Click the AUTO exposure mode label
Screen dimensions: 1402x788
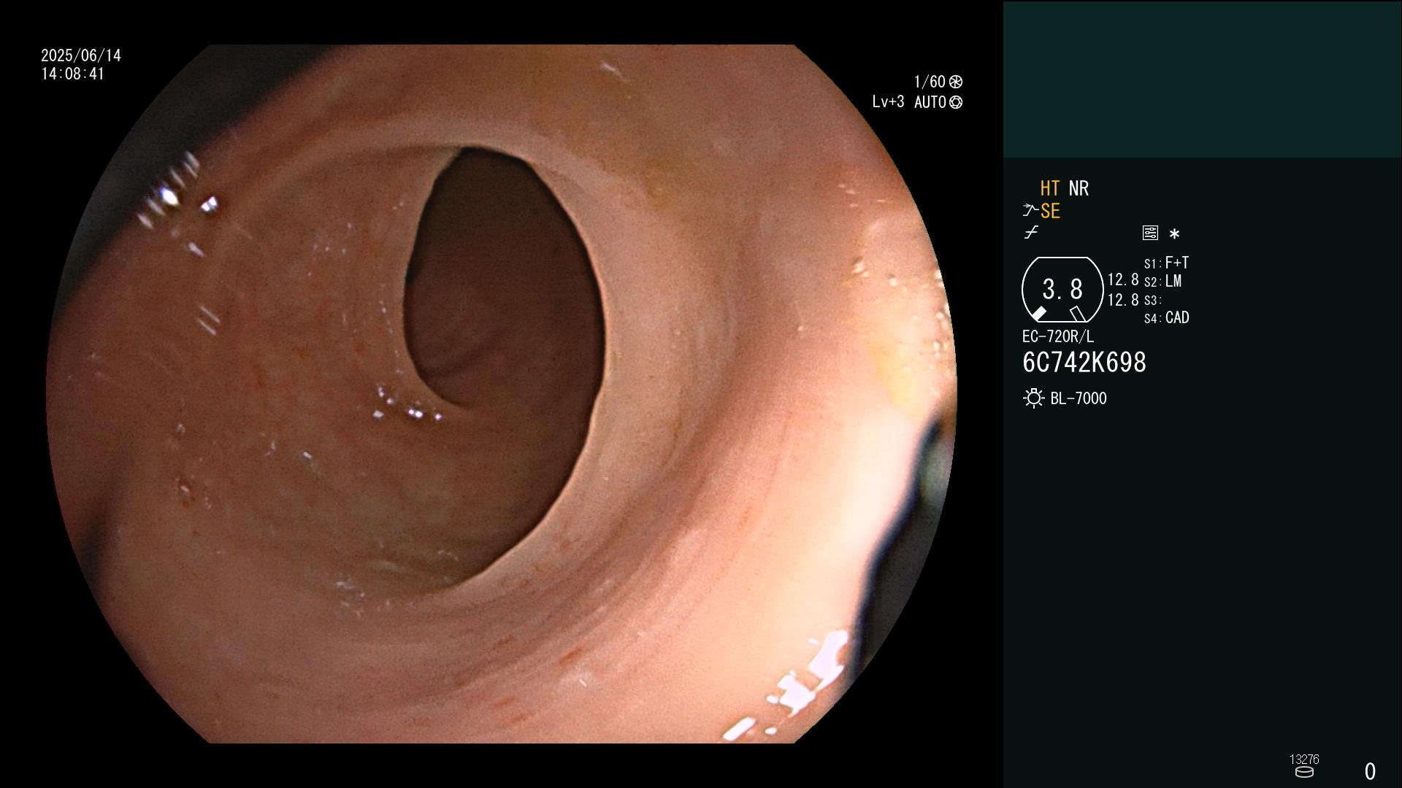930,102
